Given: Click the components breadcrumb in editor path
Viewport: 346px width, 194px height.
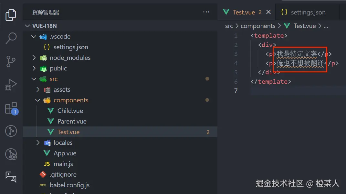Looking at the screenshot, I should coord(258,26).
